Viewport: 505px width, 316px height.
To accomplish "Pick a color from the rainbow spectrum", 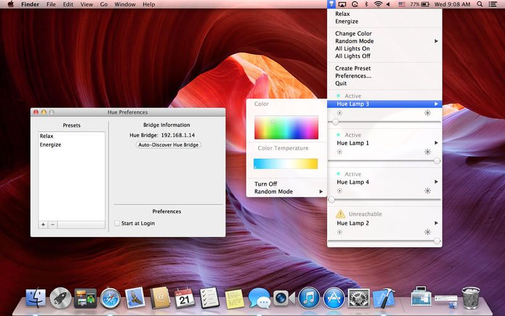I will point(285,128).
